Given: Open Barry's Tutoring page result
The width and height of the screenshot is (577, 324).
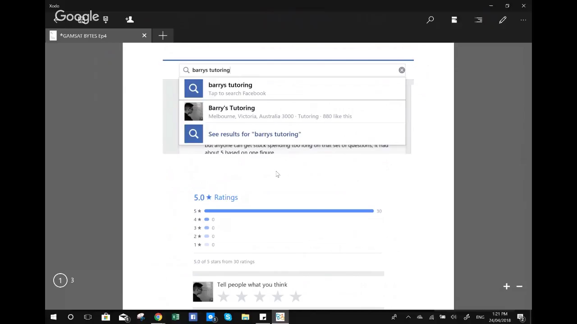Looking at the screenshot, I should (x=292, y=112).
